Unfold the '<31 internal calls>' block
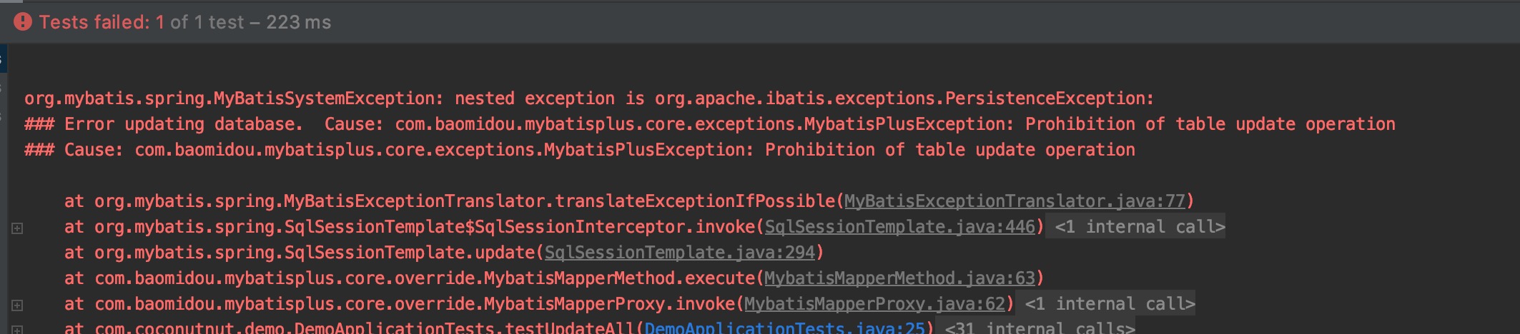This screenshot has width=1520, height=334. click(1039, 328)
